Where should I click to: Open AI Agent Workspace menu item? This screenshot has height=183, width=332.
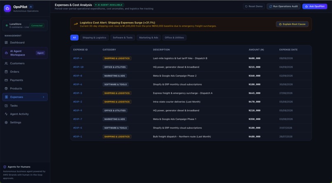[25, 53]
